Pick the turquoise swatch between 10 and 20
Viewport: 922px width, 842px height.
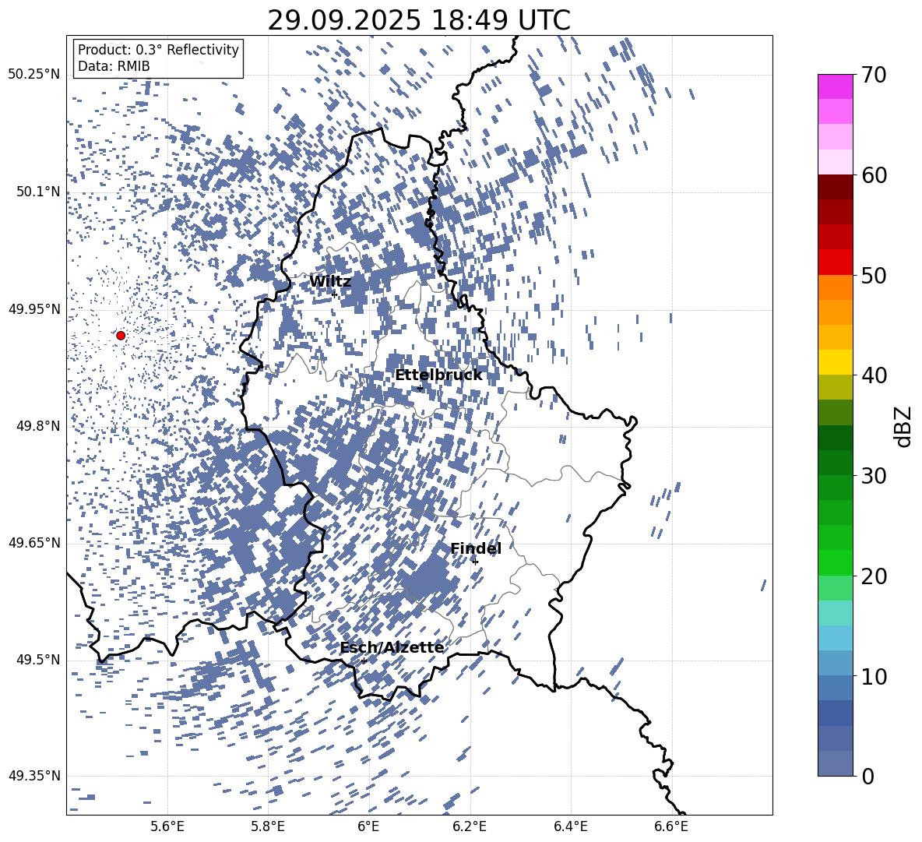[836, 613]
